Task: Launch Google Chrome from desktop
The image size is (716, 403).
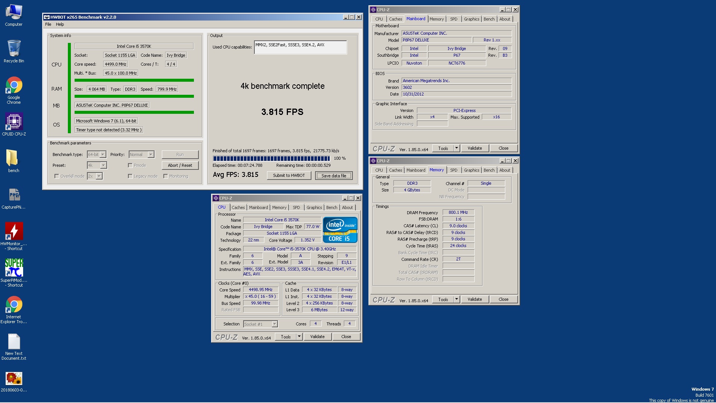Action: 14,90
